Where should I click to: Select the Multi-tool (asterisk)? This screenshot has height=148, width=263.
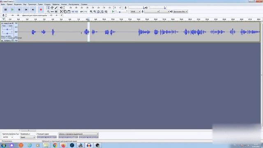(x=56, y=12)
